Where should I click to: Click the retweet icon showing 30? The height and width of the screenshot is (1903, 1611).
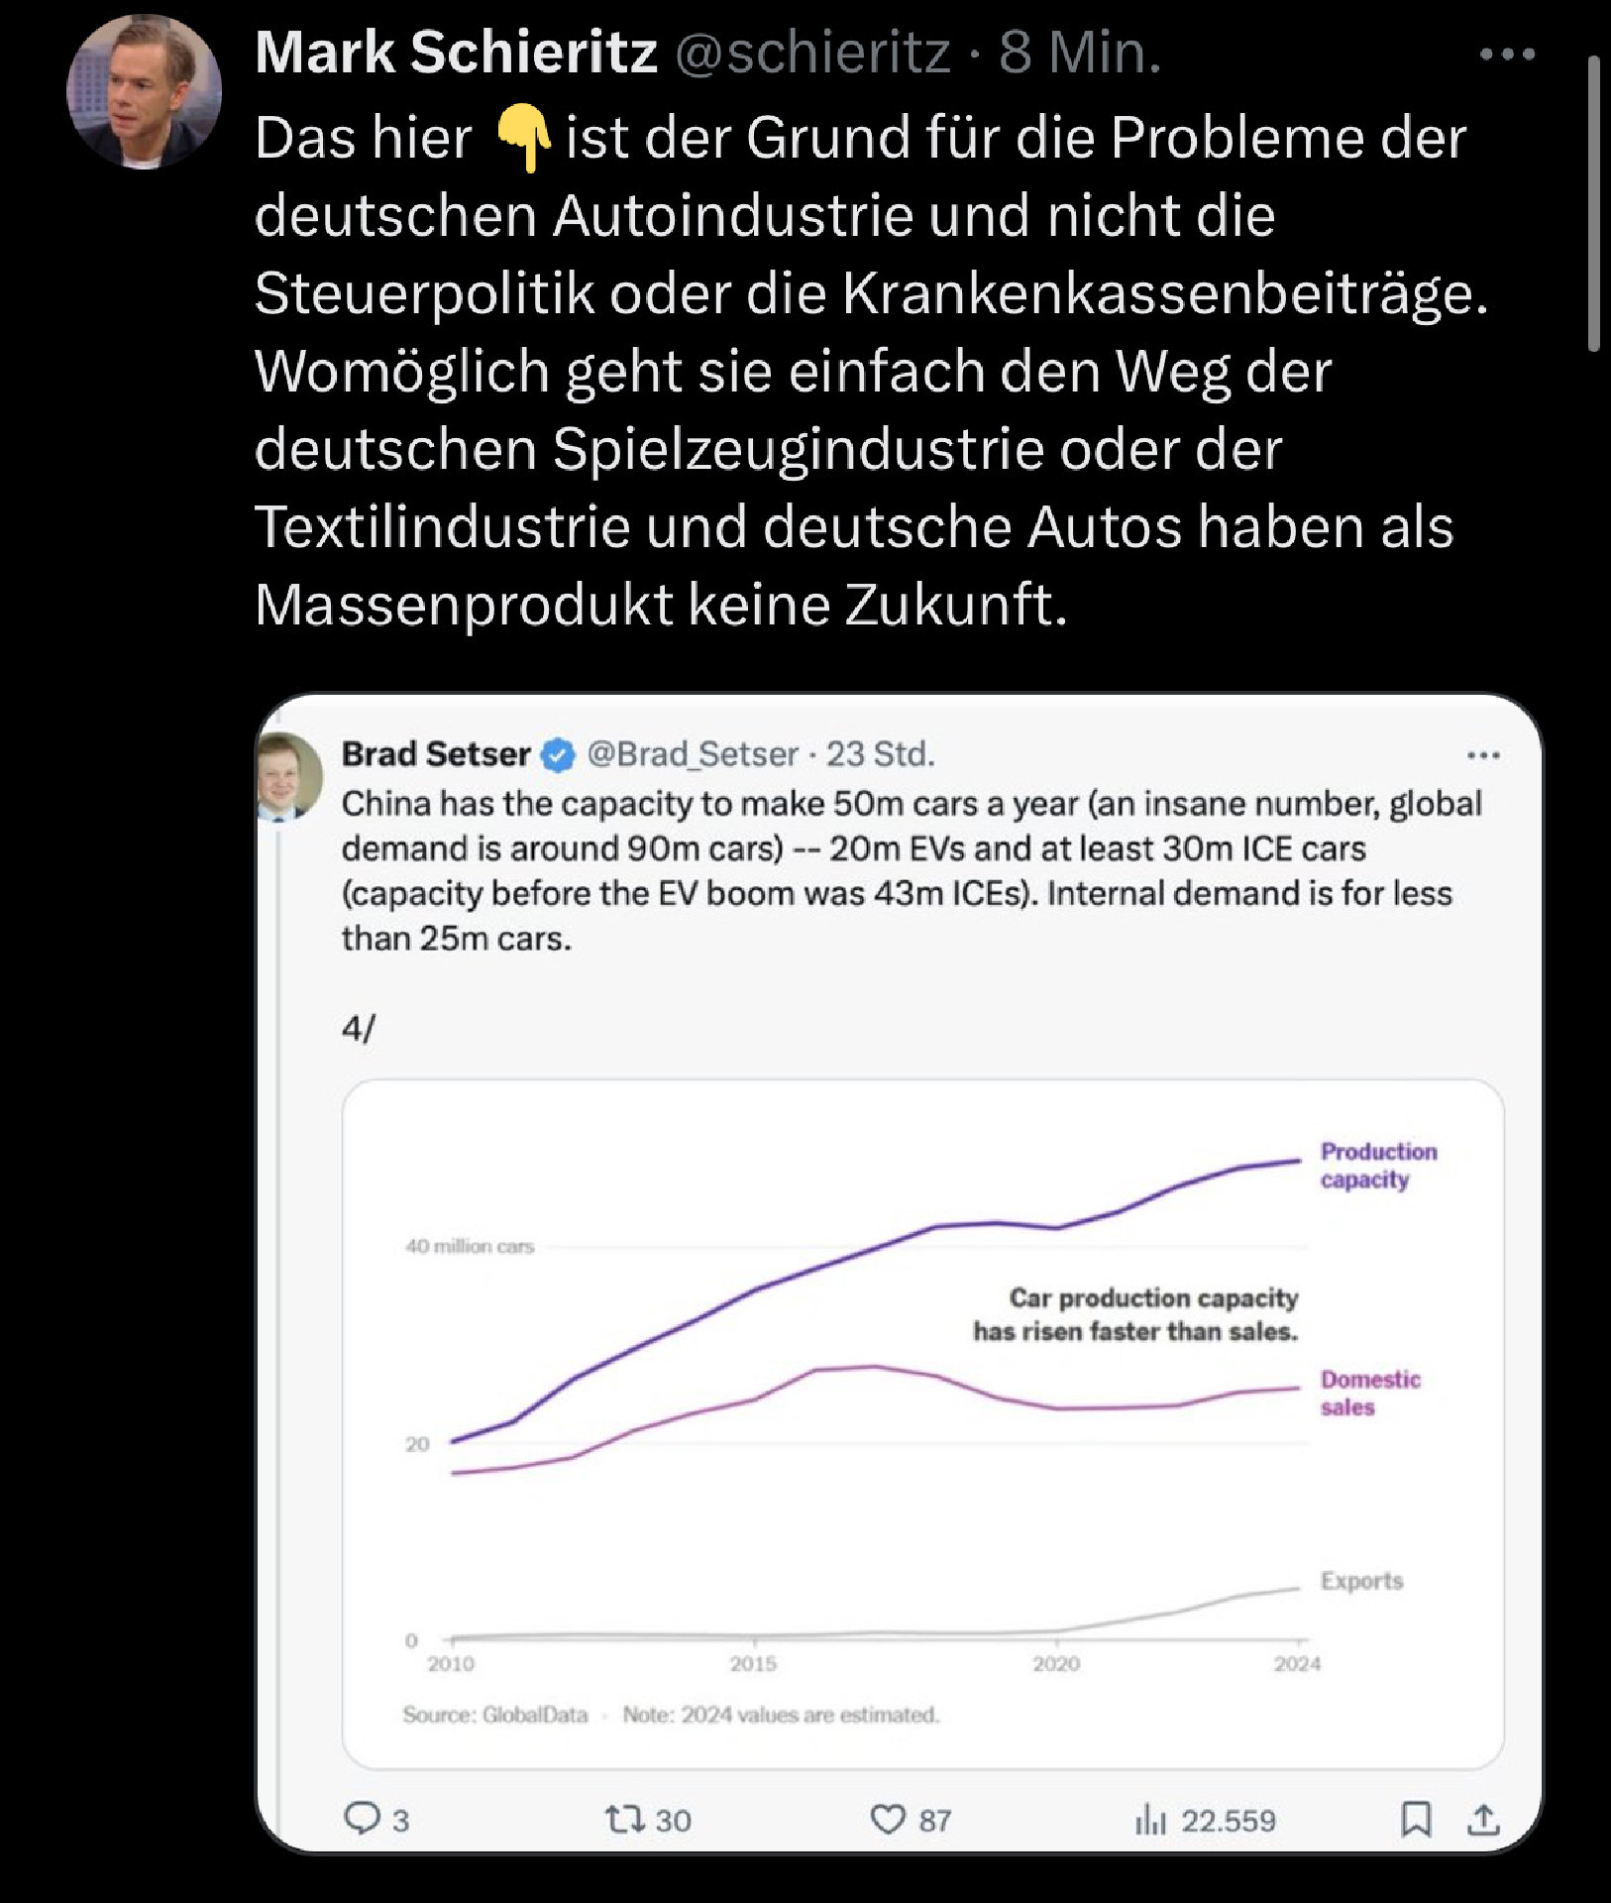626,1819
